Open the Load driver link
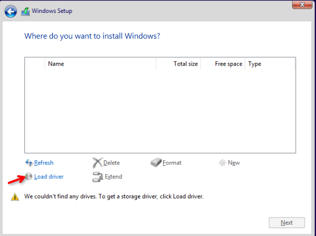The width and height of the screenshot is (316, 236). [x=49, y=177]
